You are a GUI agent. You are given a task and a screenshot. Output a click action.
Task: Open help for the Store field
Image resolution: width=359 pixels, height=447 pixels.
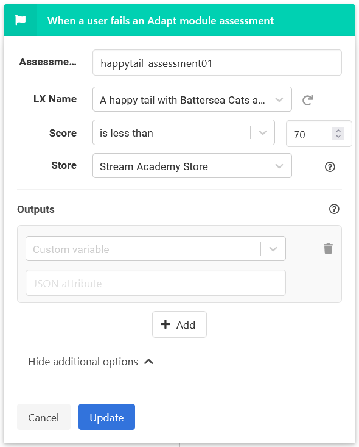[x=330, y=166]
